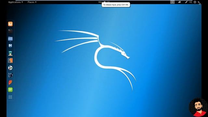Expand the system menu dropdown arrow
The height and width of the screenshot is (117, 208).
199,2
